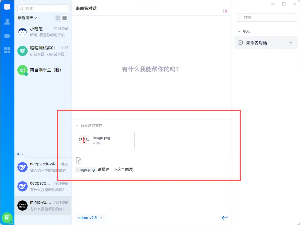Image resolution: width=300 pixels, height=225 pixels.
Task: Open the 喧喧测试群01 chat
Action: pyautogui.click(x=43, y=51)
